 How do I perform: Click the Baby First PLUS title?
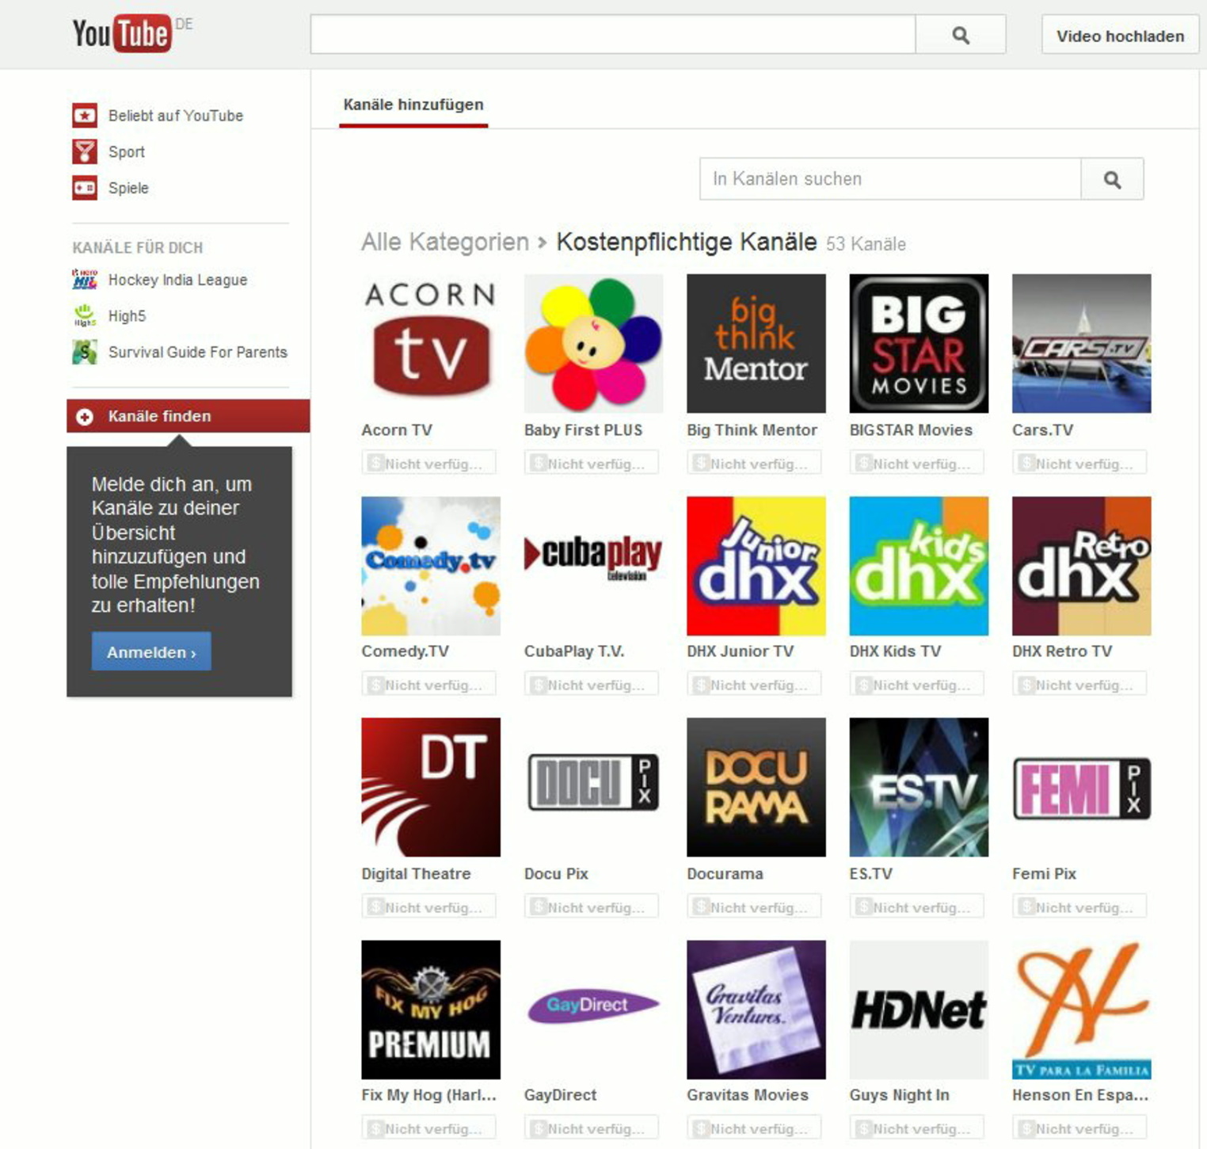coord(583,430)
